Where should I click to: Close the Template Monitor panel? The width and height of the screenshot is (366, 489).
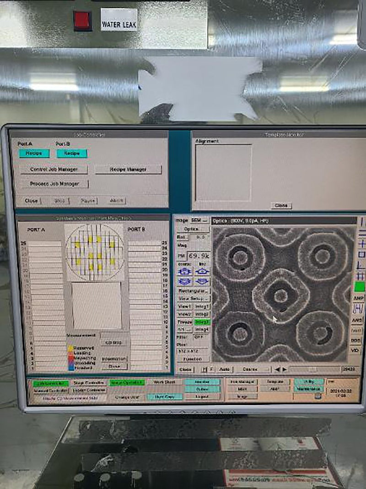[x=281, y=205]
